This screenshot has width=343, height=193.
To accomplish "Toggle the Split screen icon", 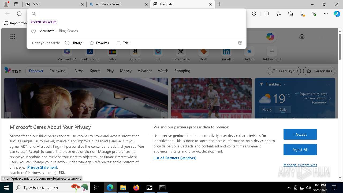I will [267, 14].
